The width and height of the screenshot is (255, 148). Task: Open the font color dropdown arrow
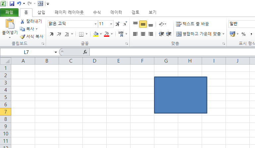tap(112, 34)
